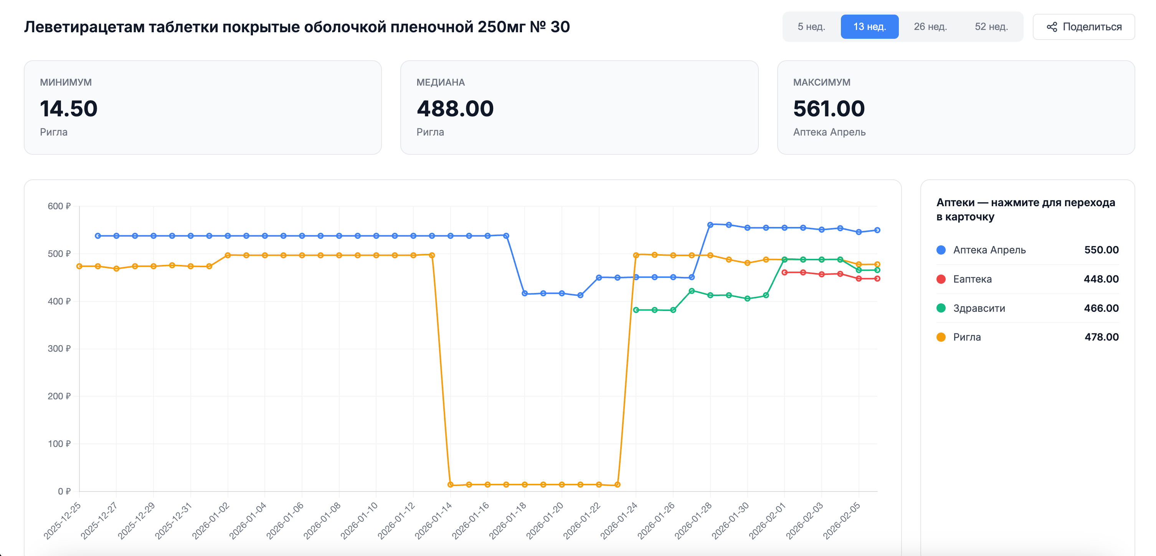Click the orange Ригла legend dot

(x=941, y=337)
